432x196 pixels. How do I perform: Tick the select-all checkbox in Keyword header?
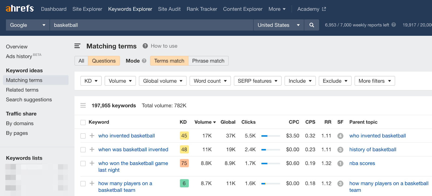click(x=83, y=122)
